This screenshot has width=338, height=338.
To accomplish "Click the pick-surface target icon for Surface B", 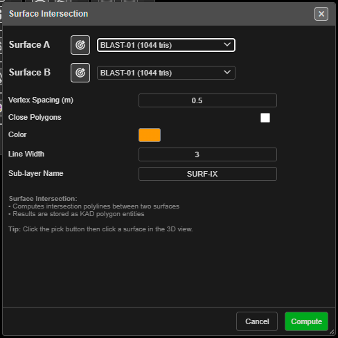I will [x=80, y=73].
